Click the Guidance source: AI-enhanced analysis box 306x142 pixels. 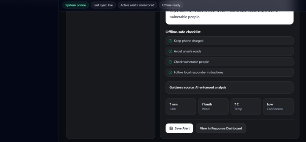click(229, 87)
